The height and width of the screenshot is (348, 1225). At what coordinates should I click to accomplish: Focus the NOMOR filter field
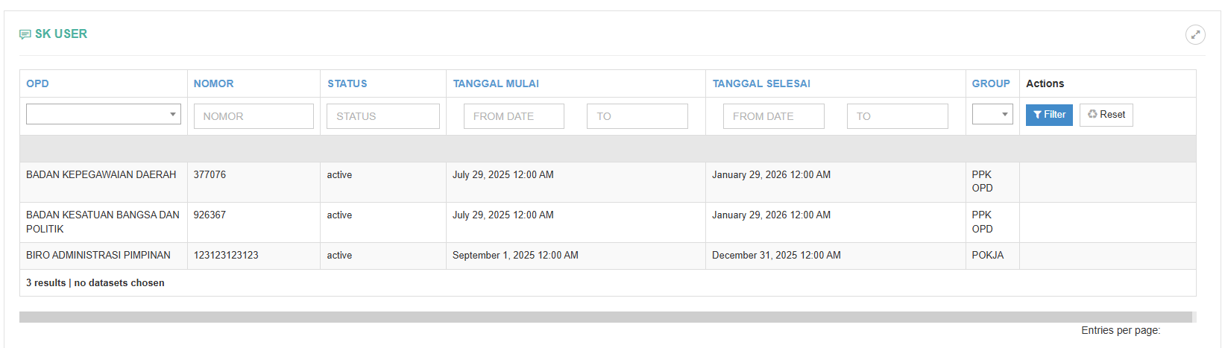click(x=253, y=116)
